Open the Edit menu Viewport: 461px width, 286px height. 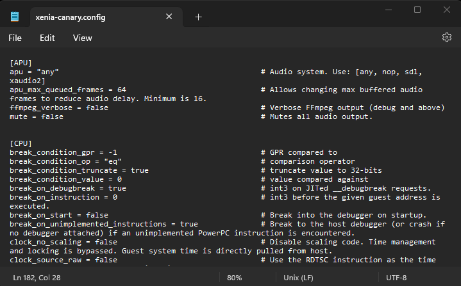(47, 38)
